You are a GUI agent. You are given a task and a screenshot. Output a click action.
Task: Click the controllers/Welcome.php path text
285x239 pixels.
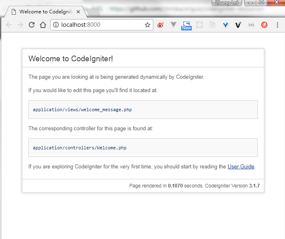click(x=79, y=148)
